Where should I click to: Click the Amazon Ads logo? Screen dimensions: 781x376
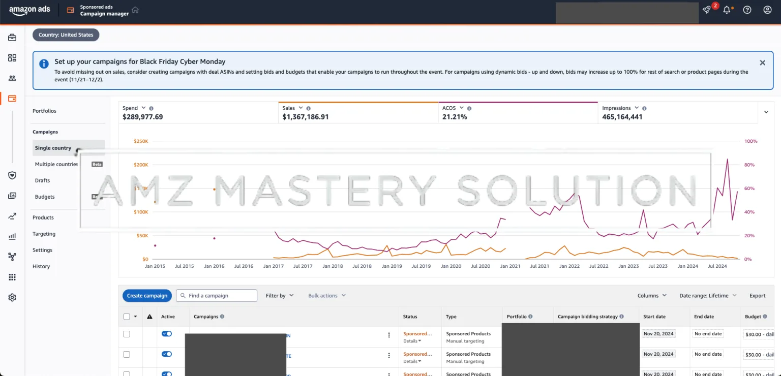29,10
